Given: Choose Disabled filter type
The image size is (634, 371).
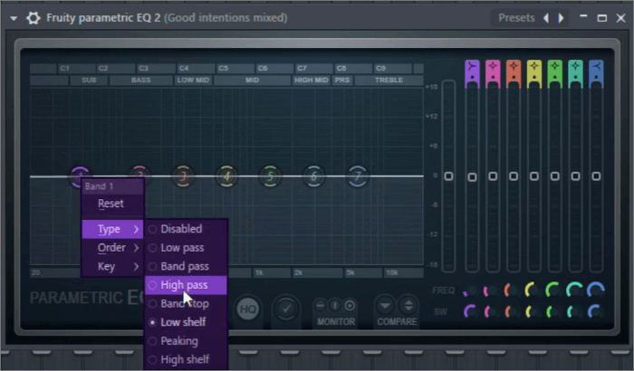Looking at the screenshot, I should 186,229.
